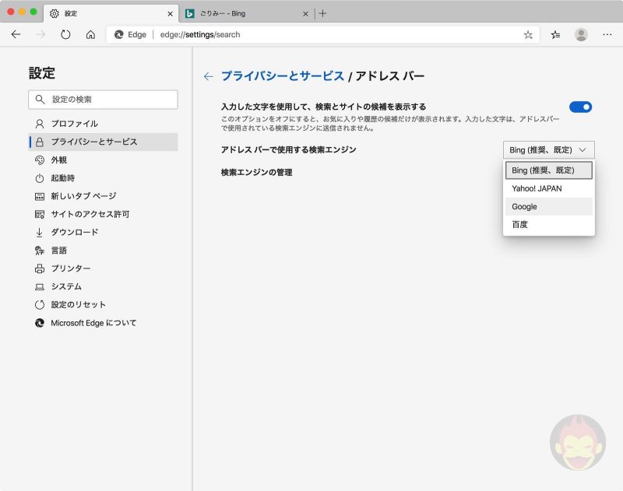Viewport: 623px width, 491px height.
Task: Select Google as the search engine
Action: tap(525, 206)
